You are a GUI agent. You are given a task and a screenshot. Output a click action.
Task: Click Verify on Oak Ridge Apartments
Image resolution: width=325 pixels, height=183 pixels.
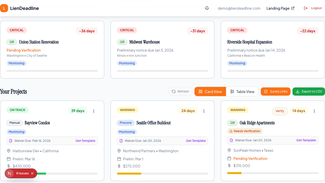pyautogui.click(x=280, y=111)
